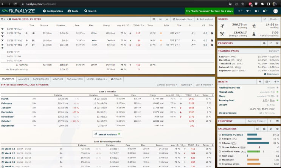
Task: Click the Try Early Premium banner
Action: point(209,11)
